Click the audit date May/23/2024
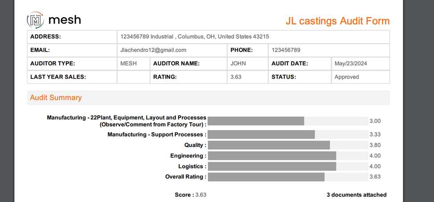434x202 pixels. tap(350, 63)
